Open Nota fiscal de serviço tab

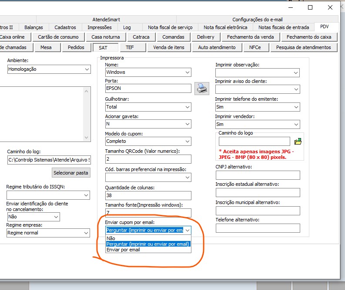click(170, 27)
